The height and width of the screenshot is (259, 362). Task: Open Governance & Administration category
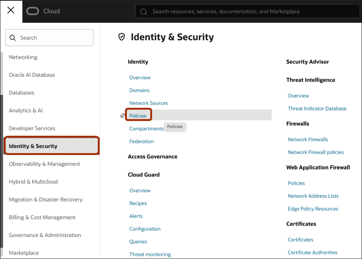coord(45,235)
